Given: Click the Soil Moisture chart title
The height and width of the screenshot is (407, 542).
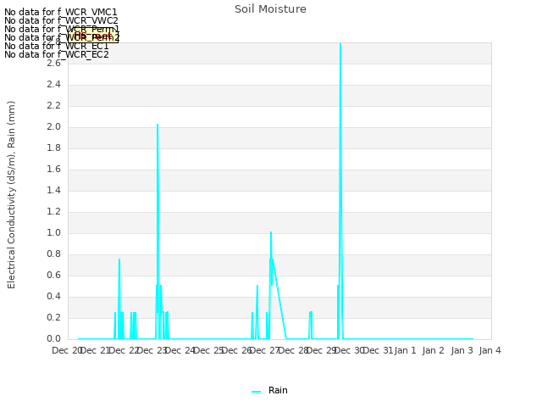Looking at the screenshot, I should (x=270, y=9).
